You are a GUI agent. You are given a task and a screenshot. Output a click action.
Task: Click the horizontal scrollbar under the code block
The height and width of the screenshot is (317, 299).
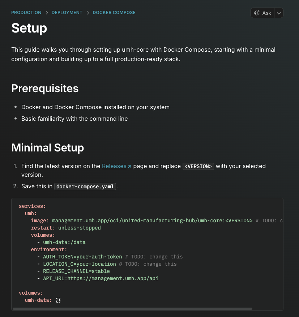(134, 308)
